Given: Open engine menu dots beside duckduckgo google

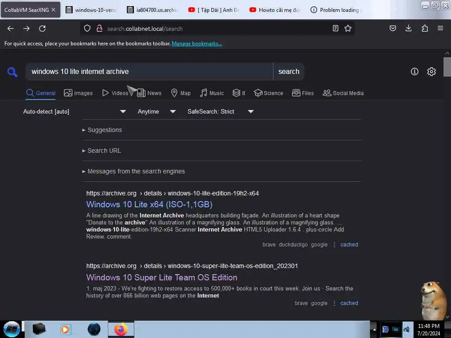Looking at the screenshot, I should pos(334,245).
